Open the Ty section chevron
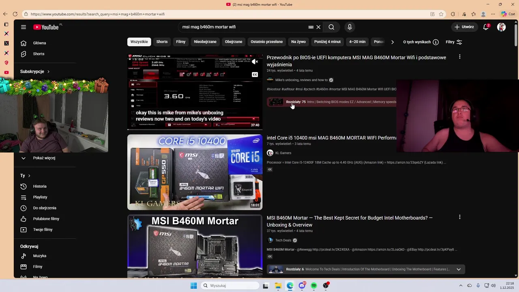The height and width of the screenshot is (292, 519). (x=29, y=176)
